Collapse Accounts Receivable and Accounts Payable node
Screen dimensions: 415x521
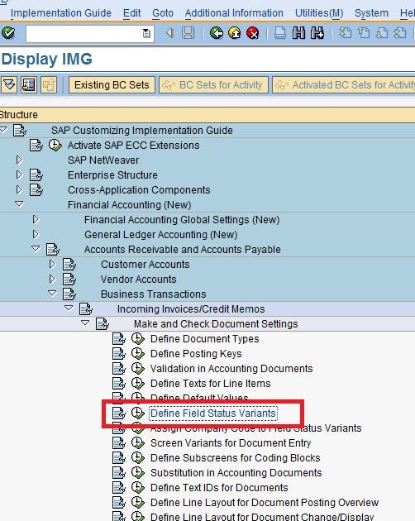(x=36, y=249)
